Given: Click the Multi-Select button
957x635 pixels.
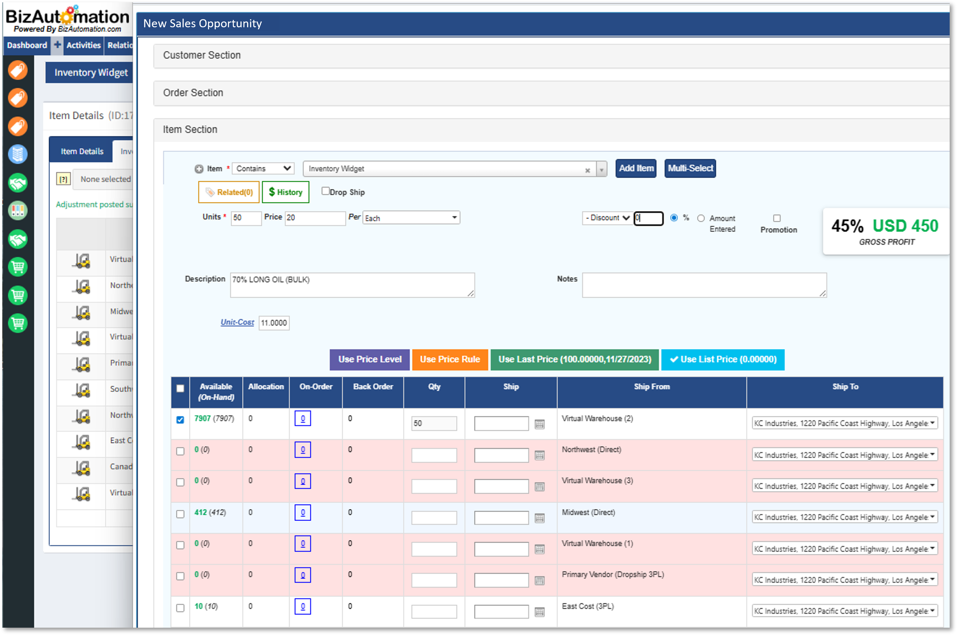Looking at the screenshot, I should pyautogui.click(x=690, y=169).
